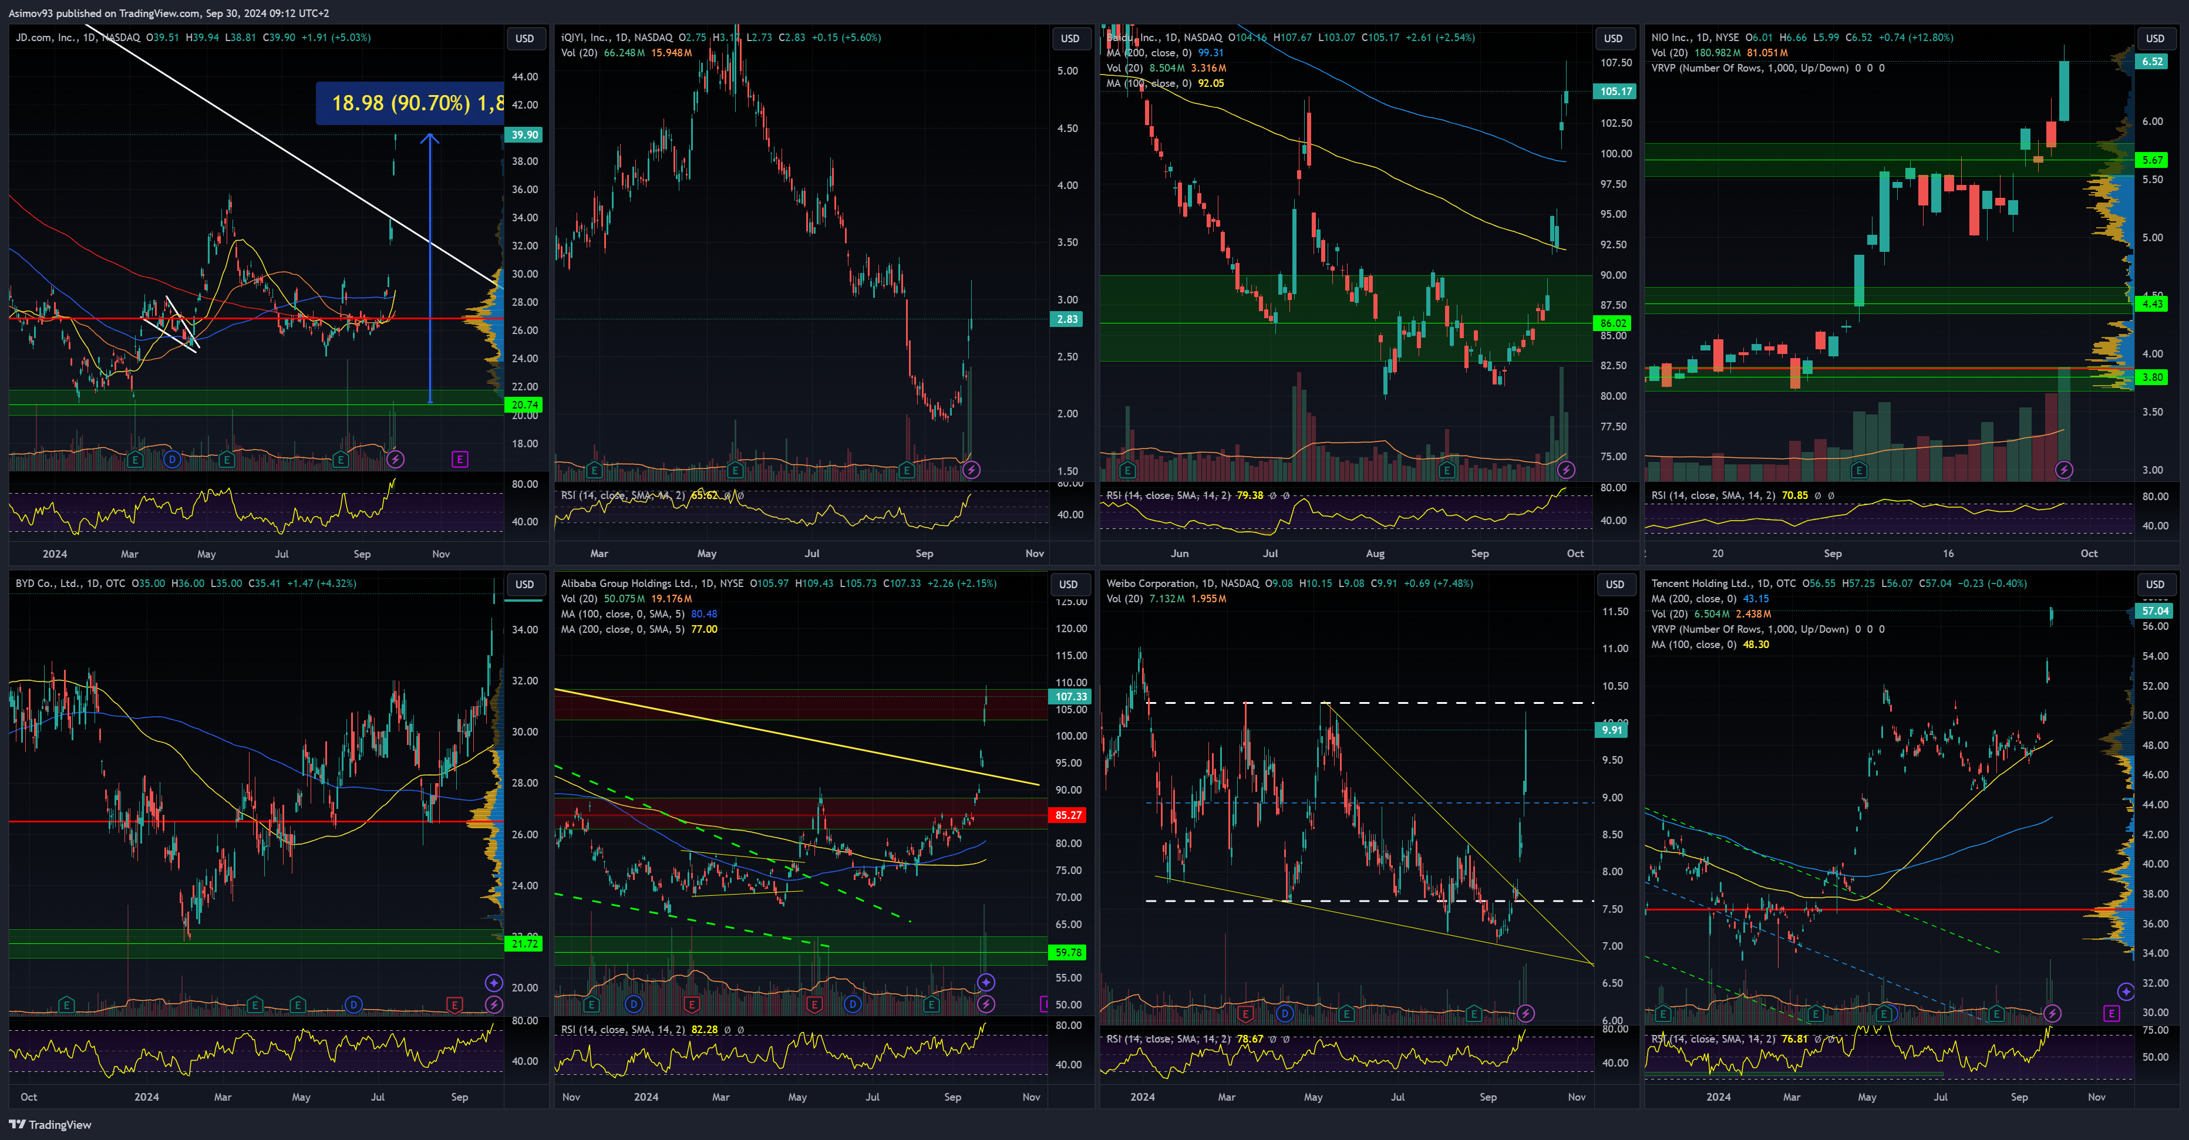Select 86.02 green level label on Baidu axis
The height and width of the screenshot is (1140, 2189).
click(1613, 323)
